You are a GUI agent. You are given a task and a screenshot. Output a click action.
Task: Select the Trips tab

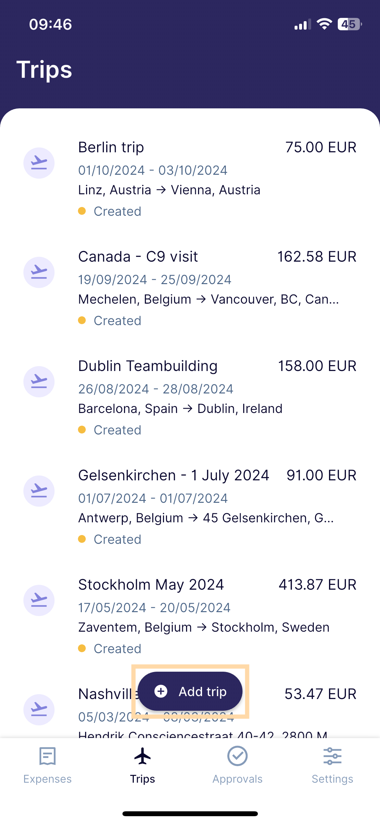pos(143,765)
